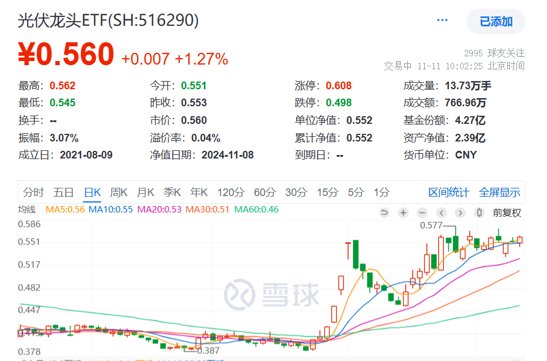Click the 最高 value 0.562
The width and height of the screenshot is (547, 361).
[x=62, y=86]
